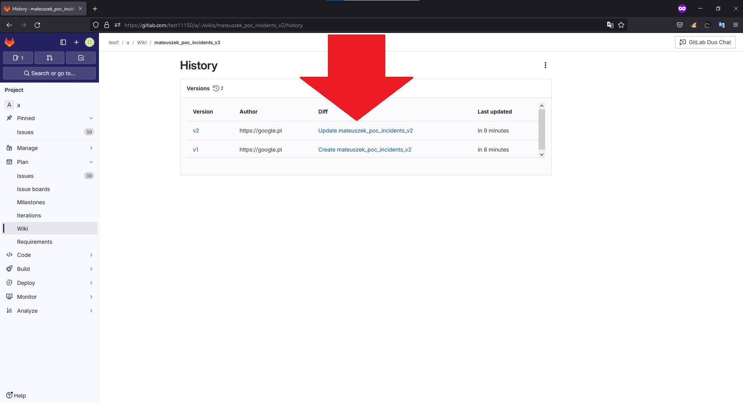
Task: Select Wiki in the sidebar
Action: coord(23,229)
